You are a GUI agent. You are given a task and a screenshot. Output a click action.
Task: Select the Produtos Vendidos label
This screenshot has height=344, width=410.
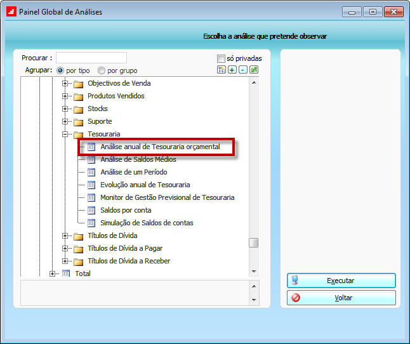click(x=116, y=96)
